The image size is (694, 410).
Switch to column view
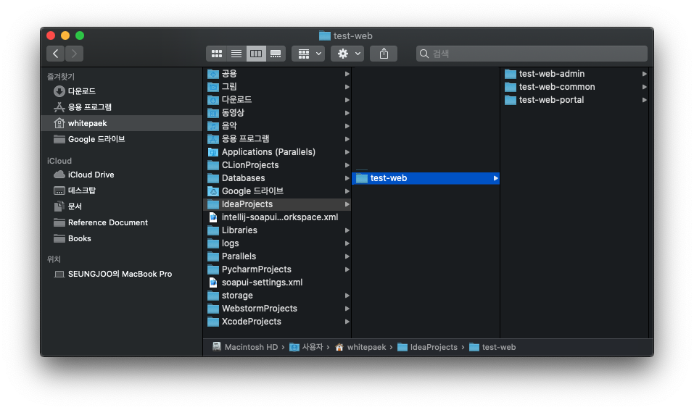pos(256,54)
